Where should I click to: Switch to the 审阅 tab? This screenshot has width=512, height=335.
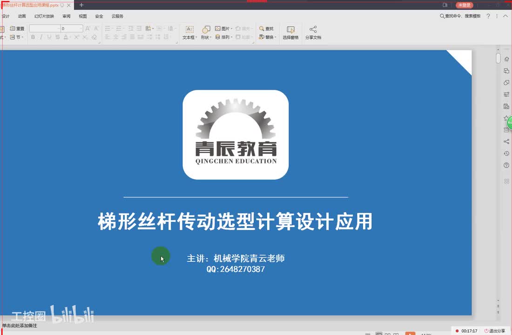pos(66,16)
